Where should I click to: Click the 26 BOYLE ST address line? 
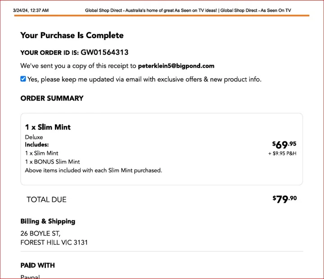(x=40, y=234)
